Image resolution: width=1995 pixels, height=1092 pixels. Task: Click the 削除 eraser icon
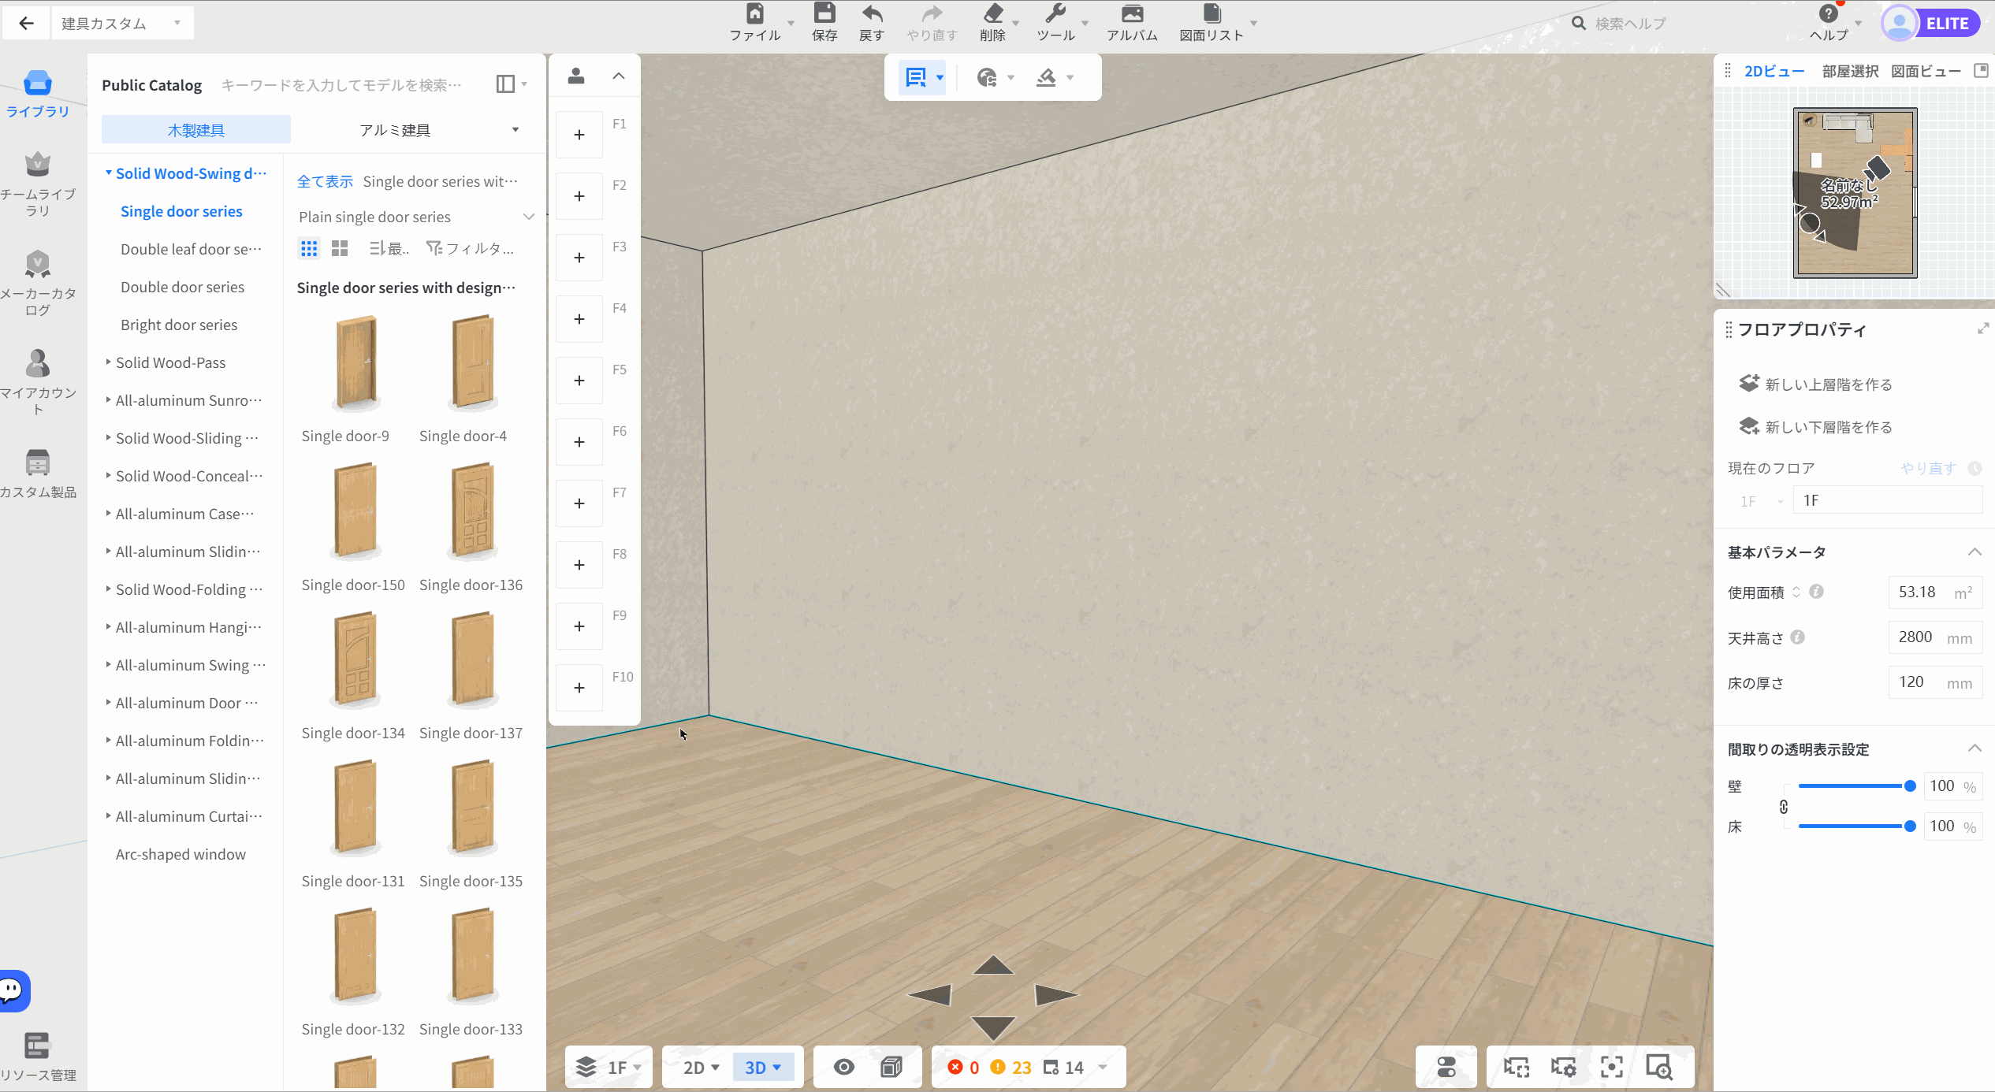[993, 14]
